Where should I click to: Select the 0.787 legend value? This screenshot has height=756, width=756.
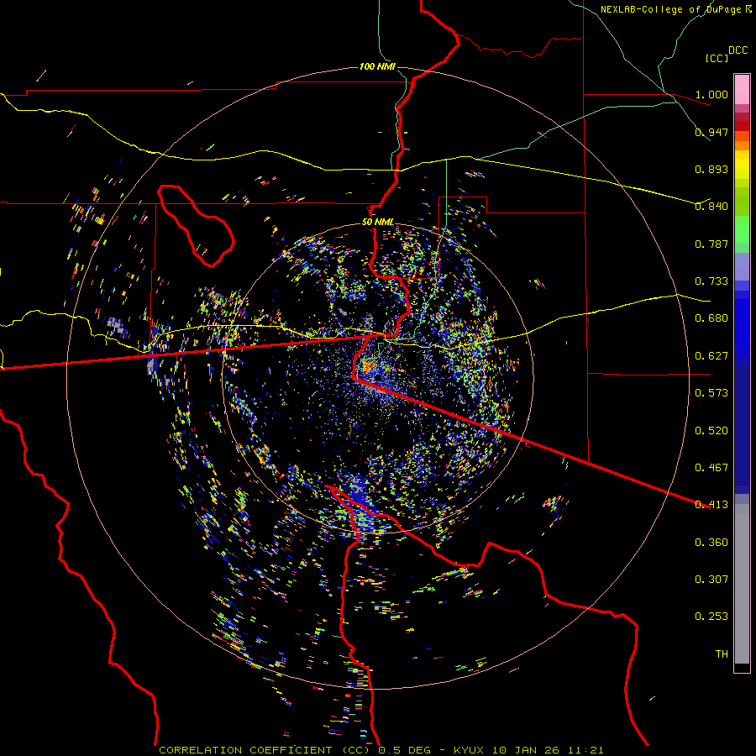point(711,244)
